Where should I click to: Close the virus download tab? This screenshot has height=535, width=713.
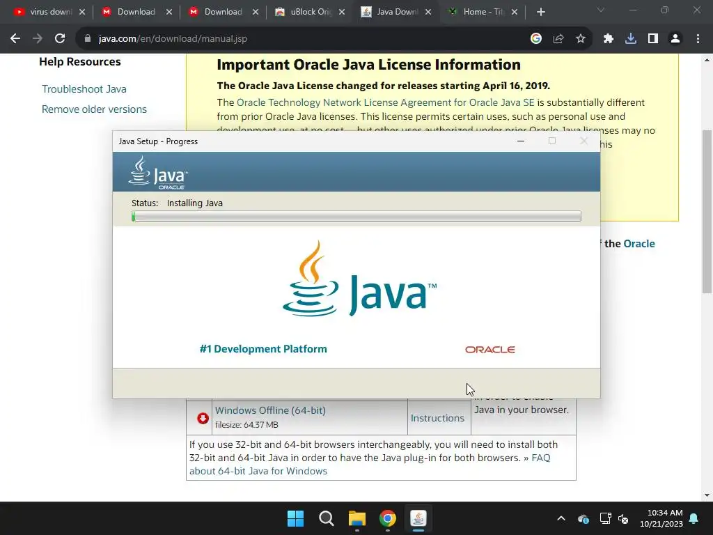click(82, 12)
